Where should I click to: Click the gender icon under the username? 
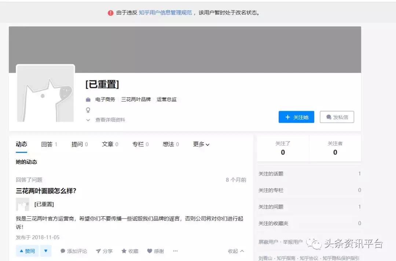tap(87, 110)
